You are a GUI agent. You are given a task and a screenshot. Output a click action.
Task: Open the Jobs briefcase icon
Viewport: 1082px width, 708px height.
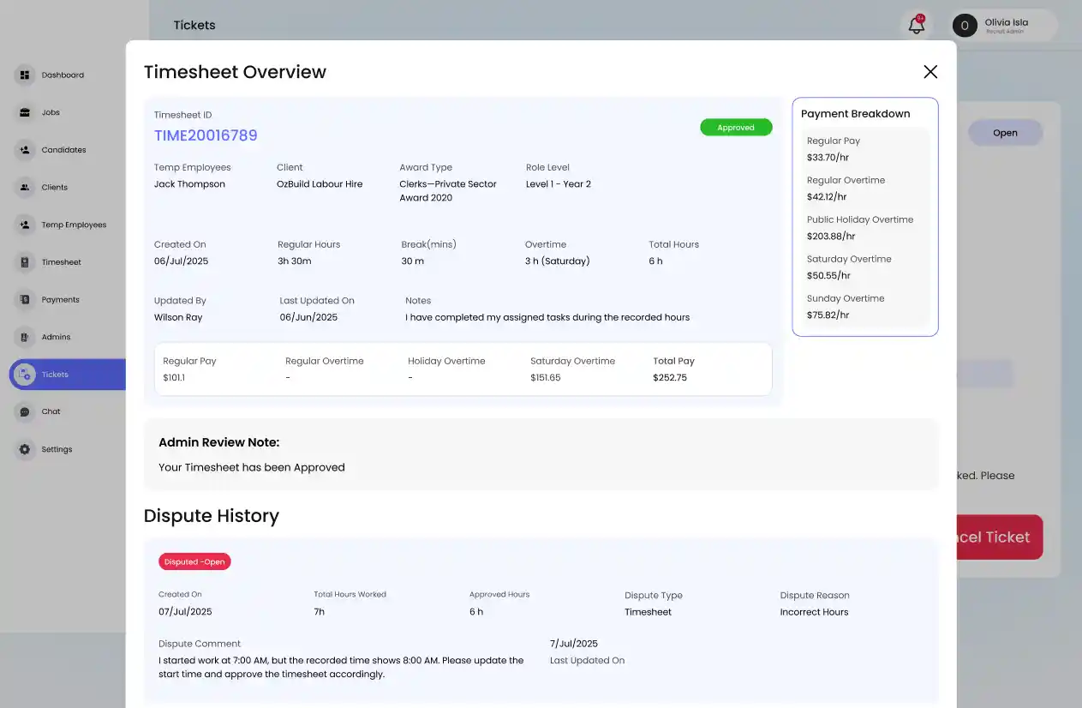pos(25,112)
